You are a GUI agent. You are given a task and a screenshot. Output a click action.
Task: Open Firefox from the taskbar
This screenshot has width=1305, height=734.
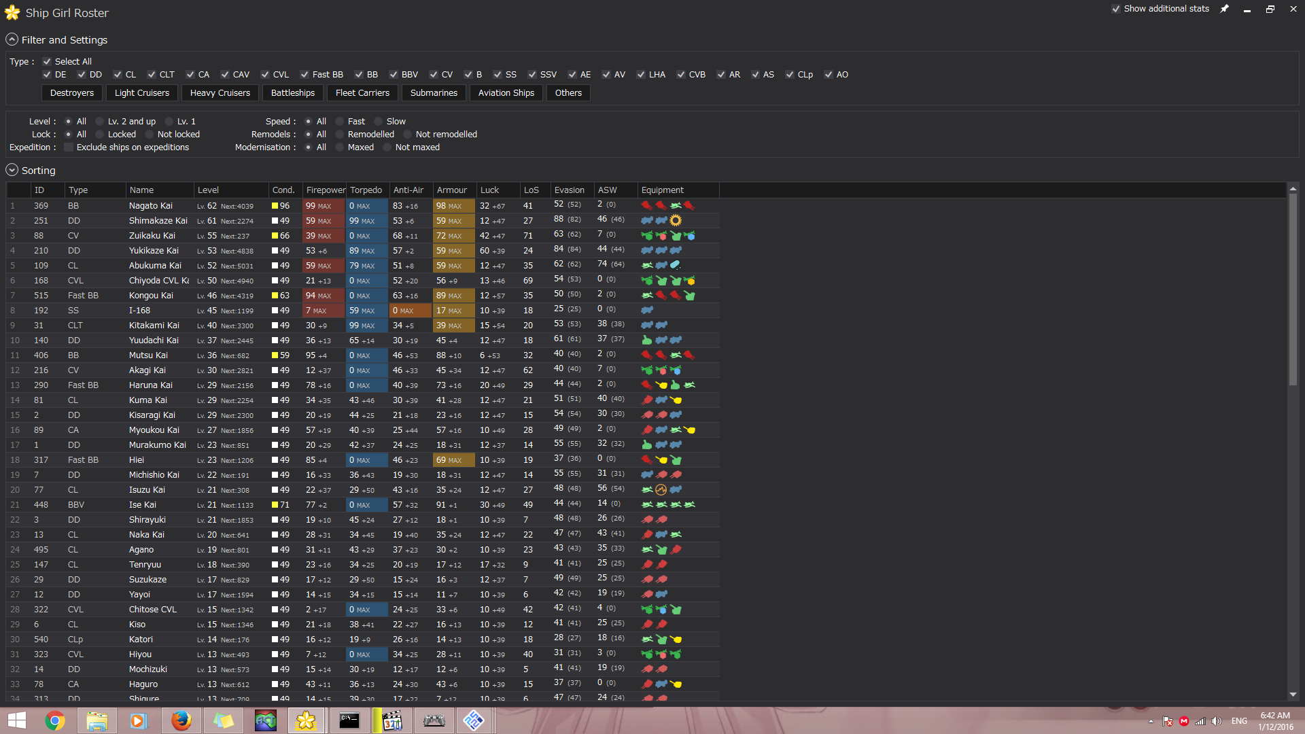click(181, 720)
